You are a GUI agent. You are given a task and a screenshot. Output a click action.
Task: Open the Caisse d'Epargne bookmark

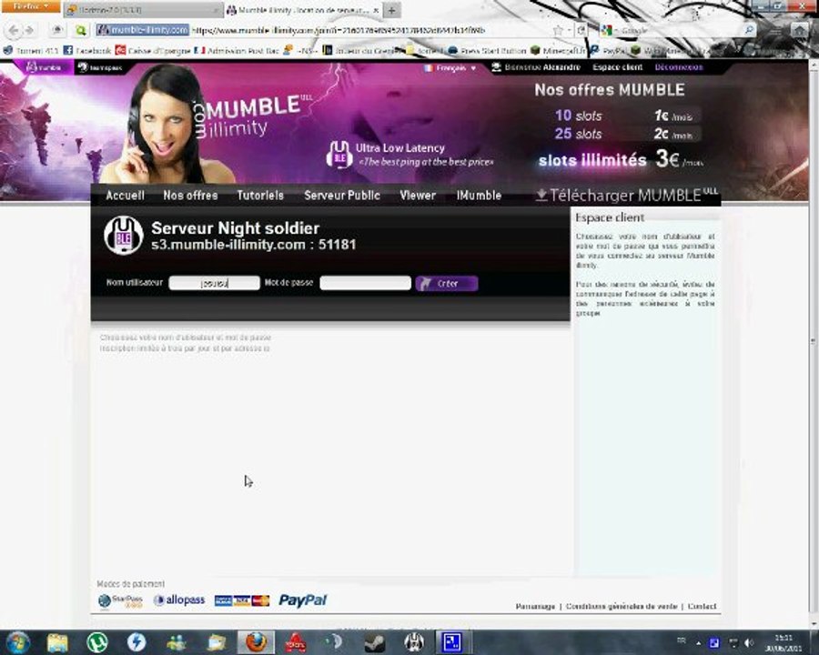(153, 51)
